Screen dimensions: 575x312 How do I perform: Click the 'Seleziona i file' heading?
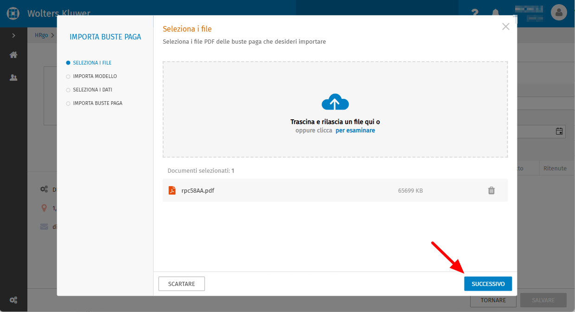[187, 29]
